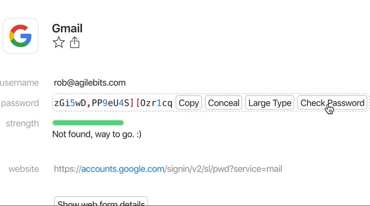Click the signin path portion of URL

(223, 169)
